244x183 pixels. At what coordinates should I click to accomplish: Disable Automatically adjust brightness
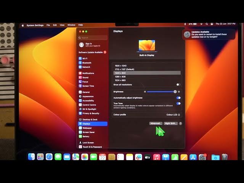178,98
